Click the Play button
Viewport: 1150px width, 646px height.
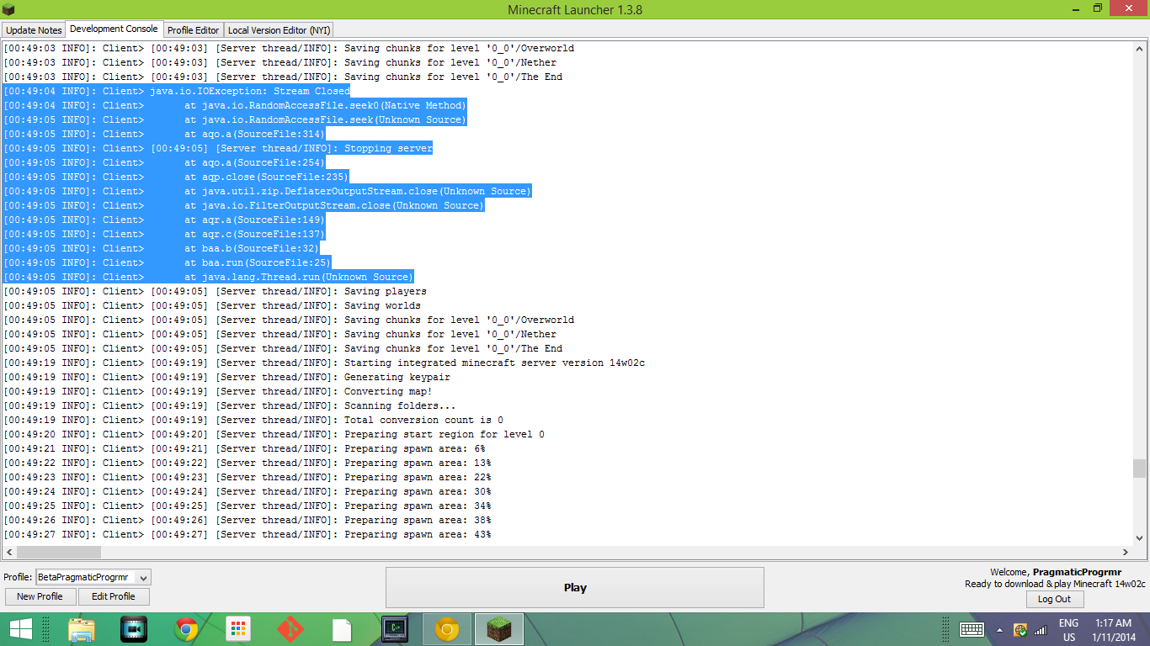pyautogui.click(x=575, y=587)
